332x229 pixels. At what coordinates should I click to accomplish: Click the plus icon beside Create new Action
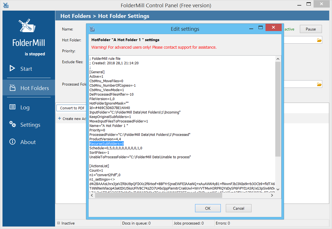pyautogui.click(x=60, y=119)
